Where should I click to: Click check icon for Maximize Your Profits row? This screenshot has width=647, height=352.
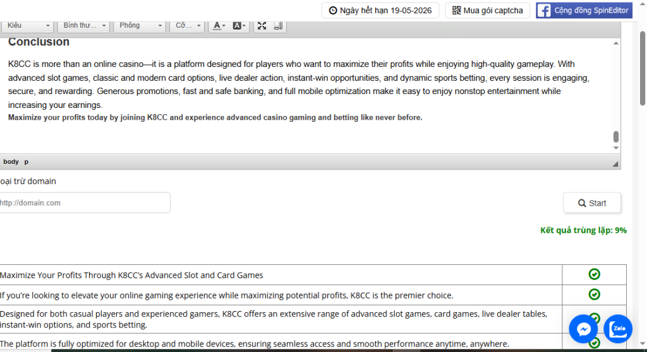click(594, 274)
